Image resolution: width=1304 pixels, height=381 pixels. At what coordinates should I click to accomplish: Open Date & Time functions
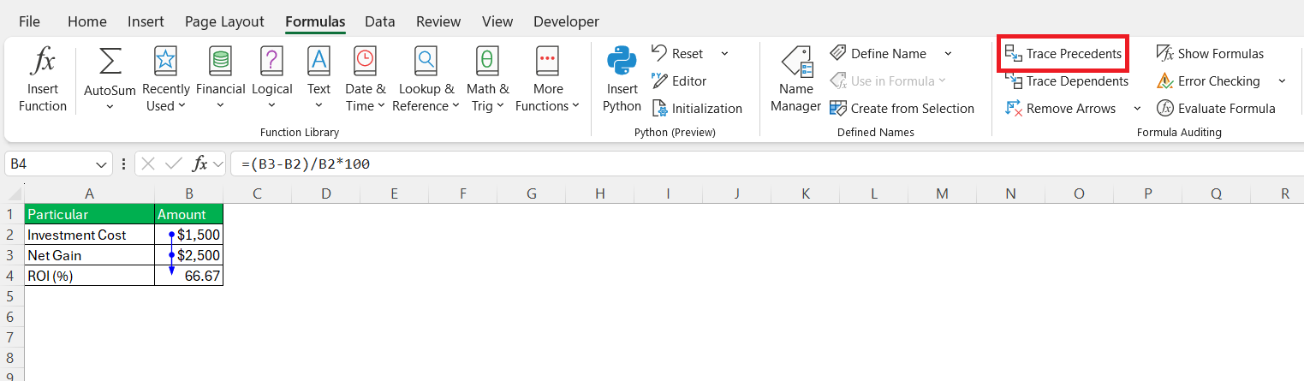[x=365, y=80]
